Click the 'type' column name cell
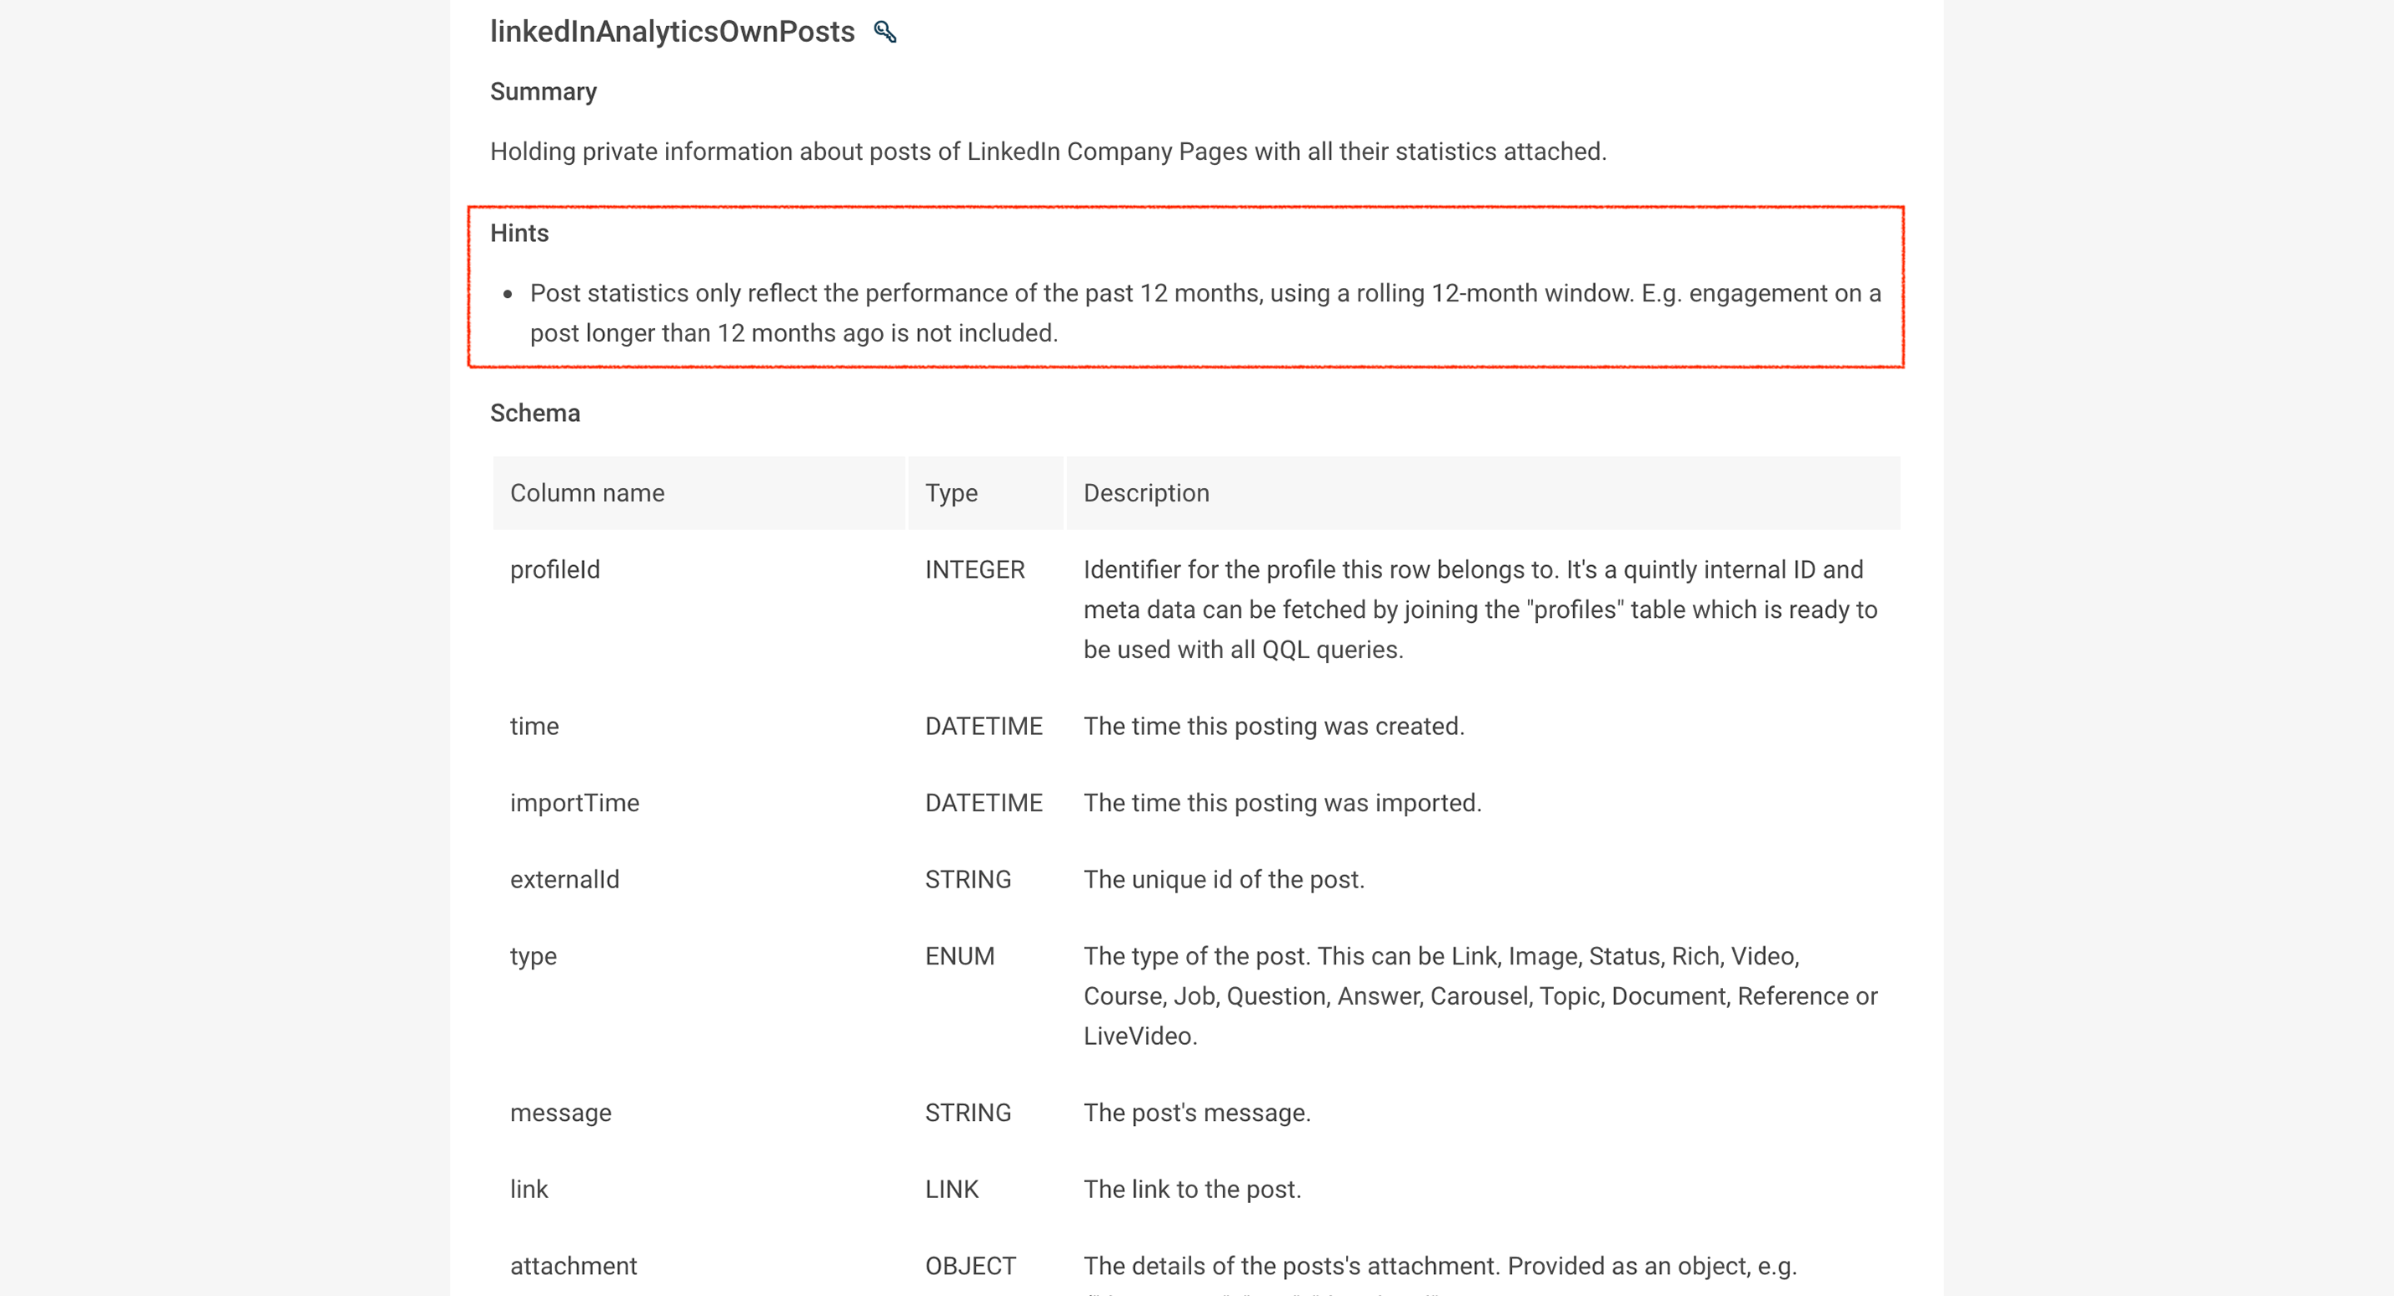Image resolution: width=2394 pixels, height=1296 pixels. [x=534, y=957]
